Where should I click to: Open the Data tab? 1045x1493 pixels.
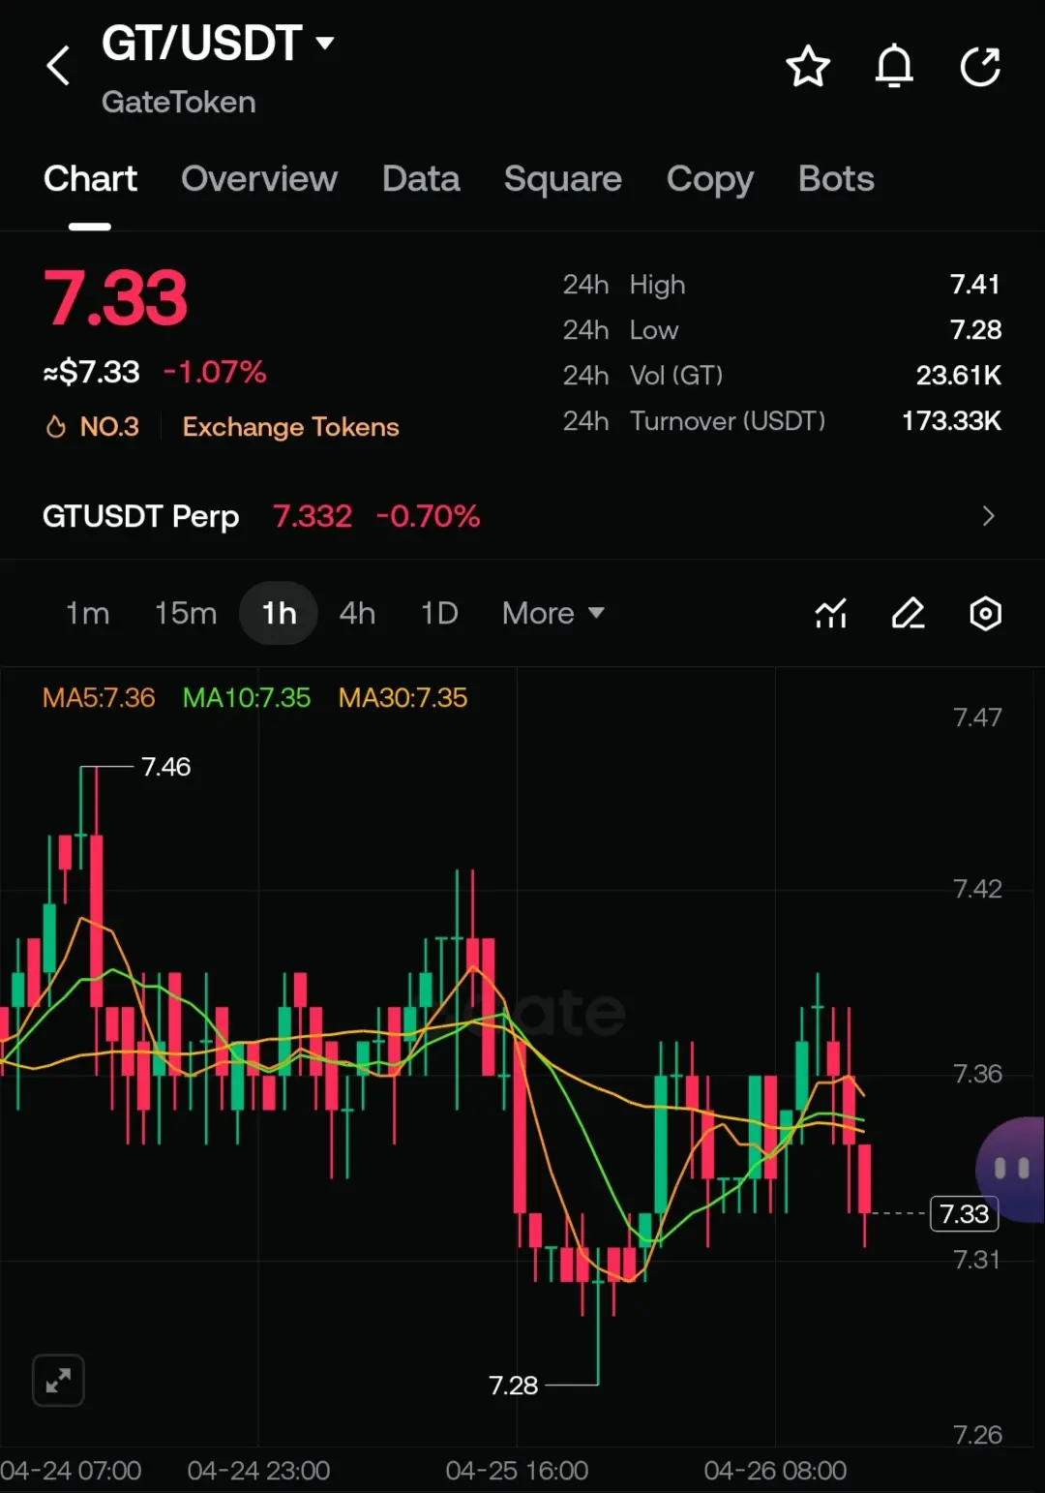(421, 179)
